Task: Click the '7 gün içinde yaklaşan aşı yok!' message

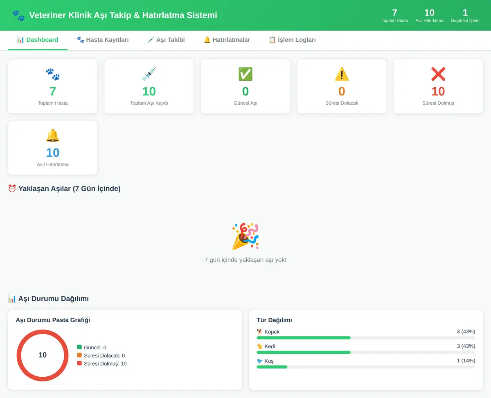Action: tap(245, 260)
